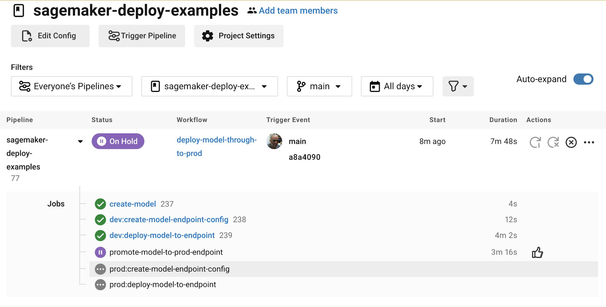This screenshot has width=606, height=307.
Task: Open the three-dot more actions menu
Action: pos(589,142)
